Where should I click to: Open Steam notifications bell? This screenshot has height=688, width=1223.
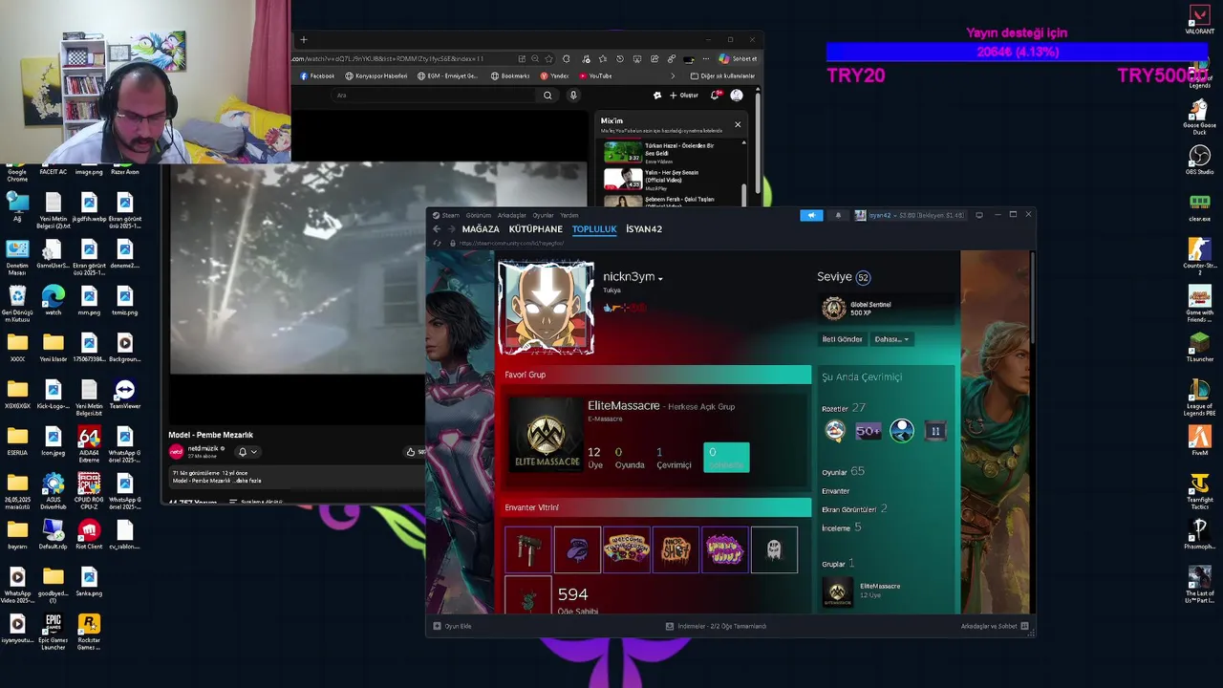(x=838, y=215)
